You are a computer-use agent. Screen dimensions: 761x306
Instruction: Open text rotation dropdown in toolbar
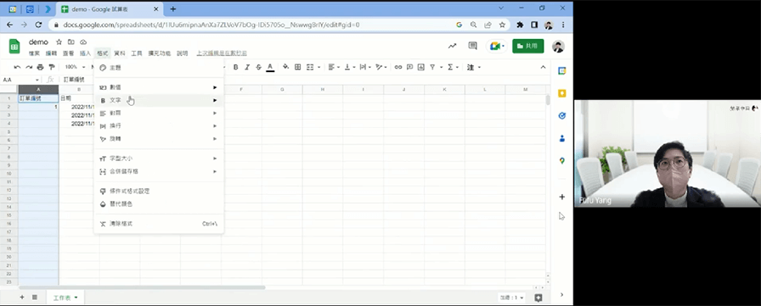(381, 67)
